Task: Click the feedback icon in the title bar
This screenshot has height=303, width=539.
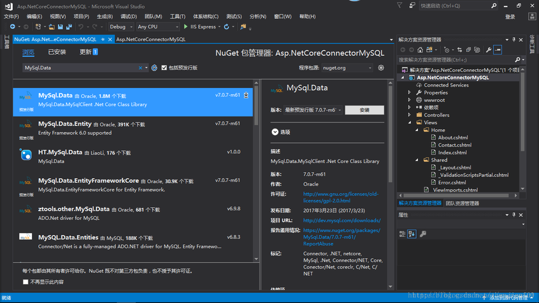Action: [412, 5]
